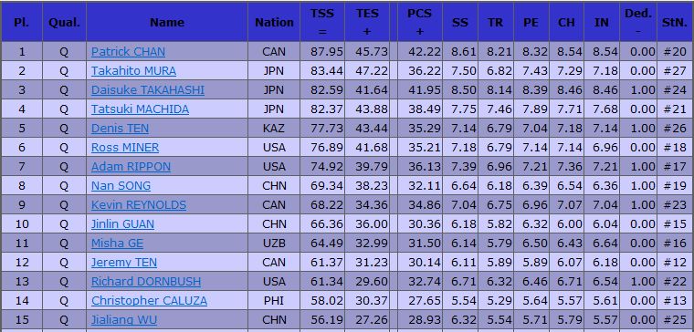Click the Christopher CALUZA link
The width and height of the screenshot is (694, 332).
click(x=149, y=301)
